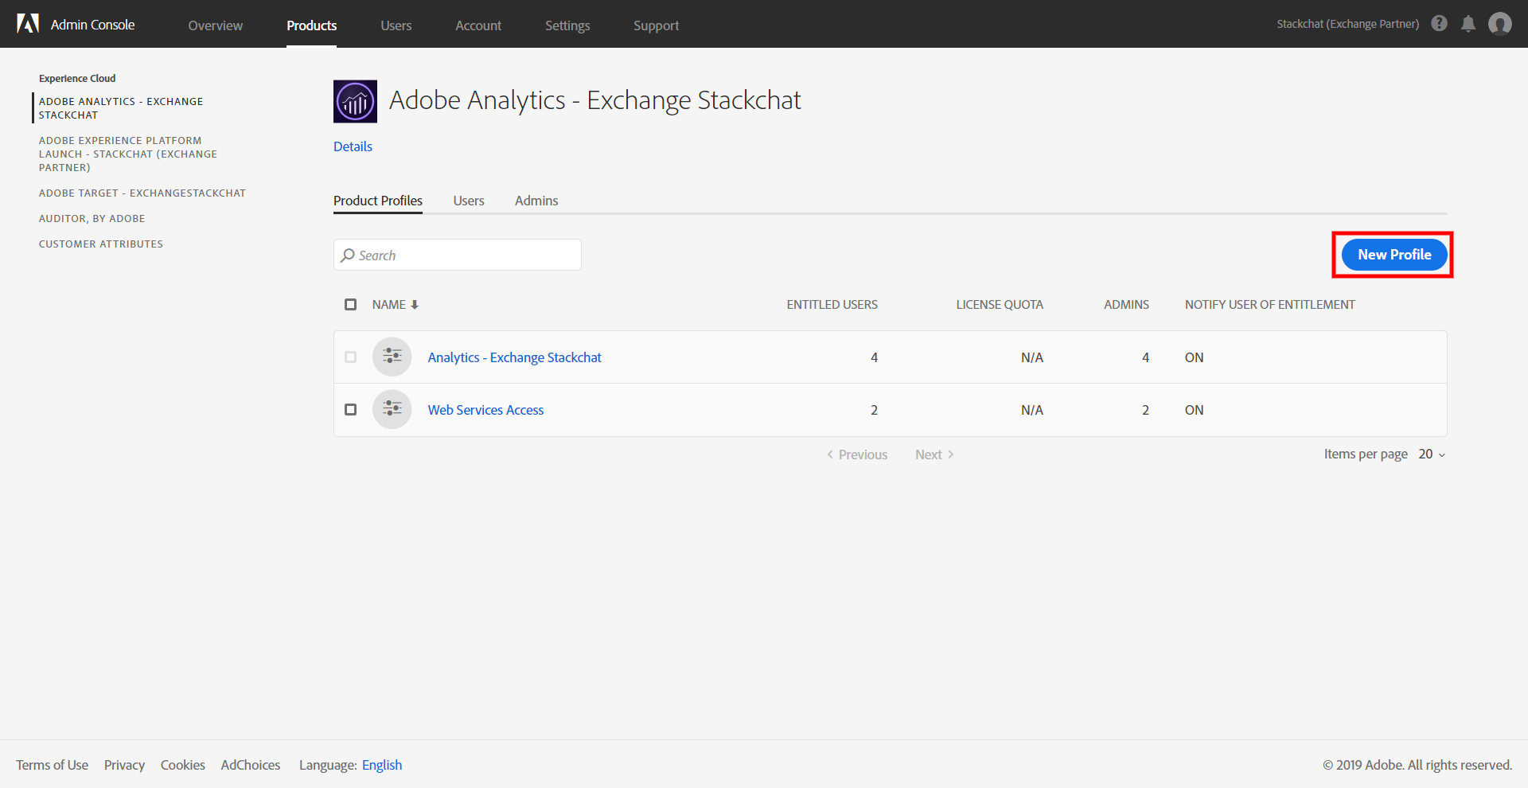
Task: Click the Web Services Access profile icon
Action: 392,409
